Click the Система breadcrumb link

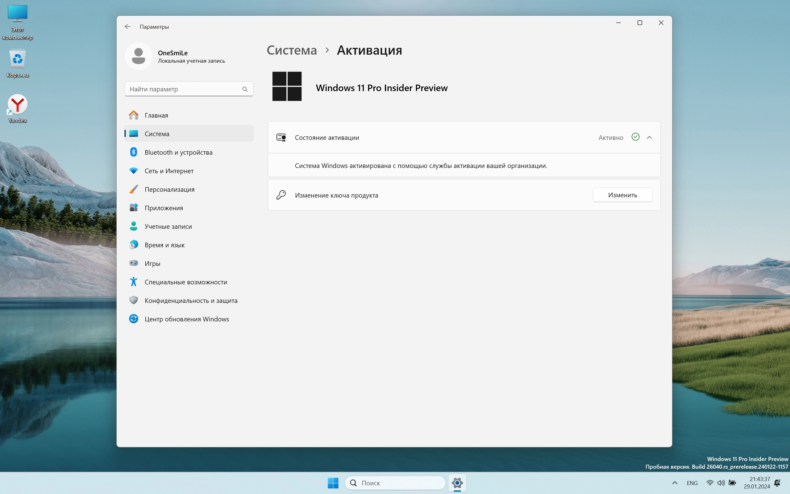coord(292,50)
